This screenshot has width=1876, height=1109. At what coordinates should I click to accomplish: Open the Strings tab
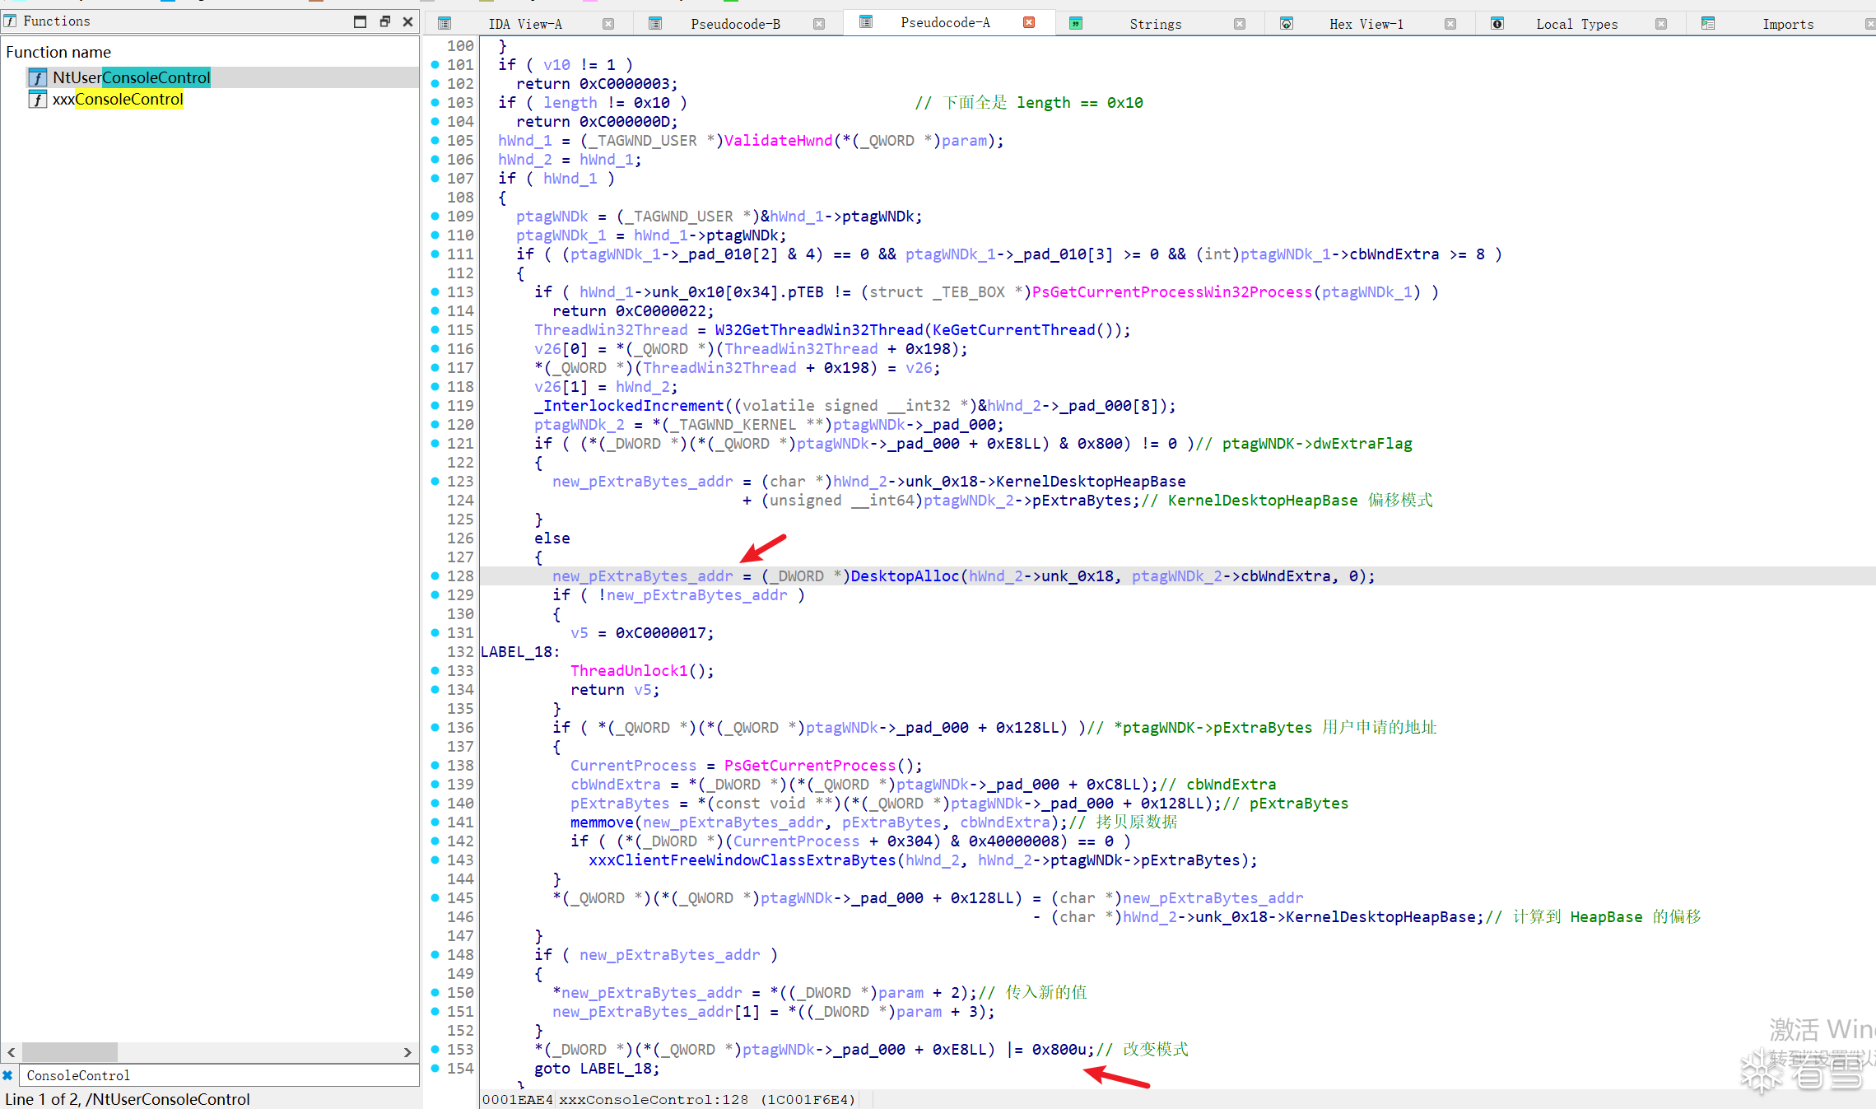[x=1155, y=24]
